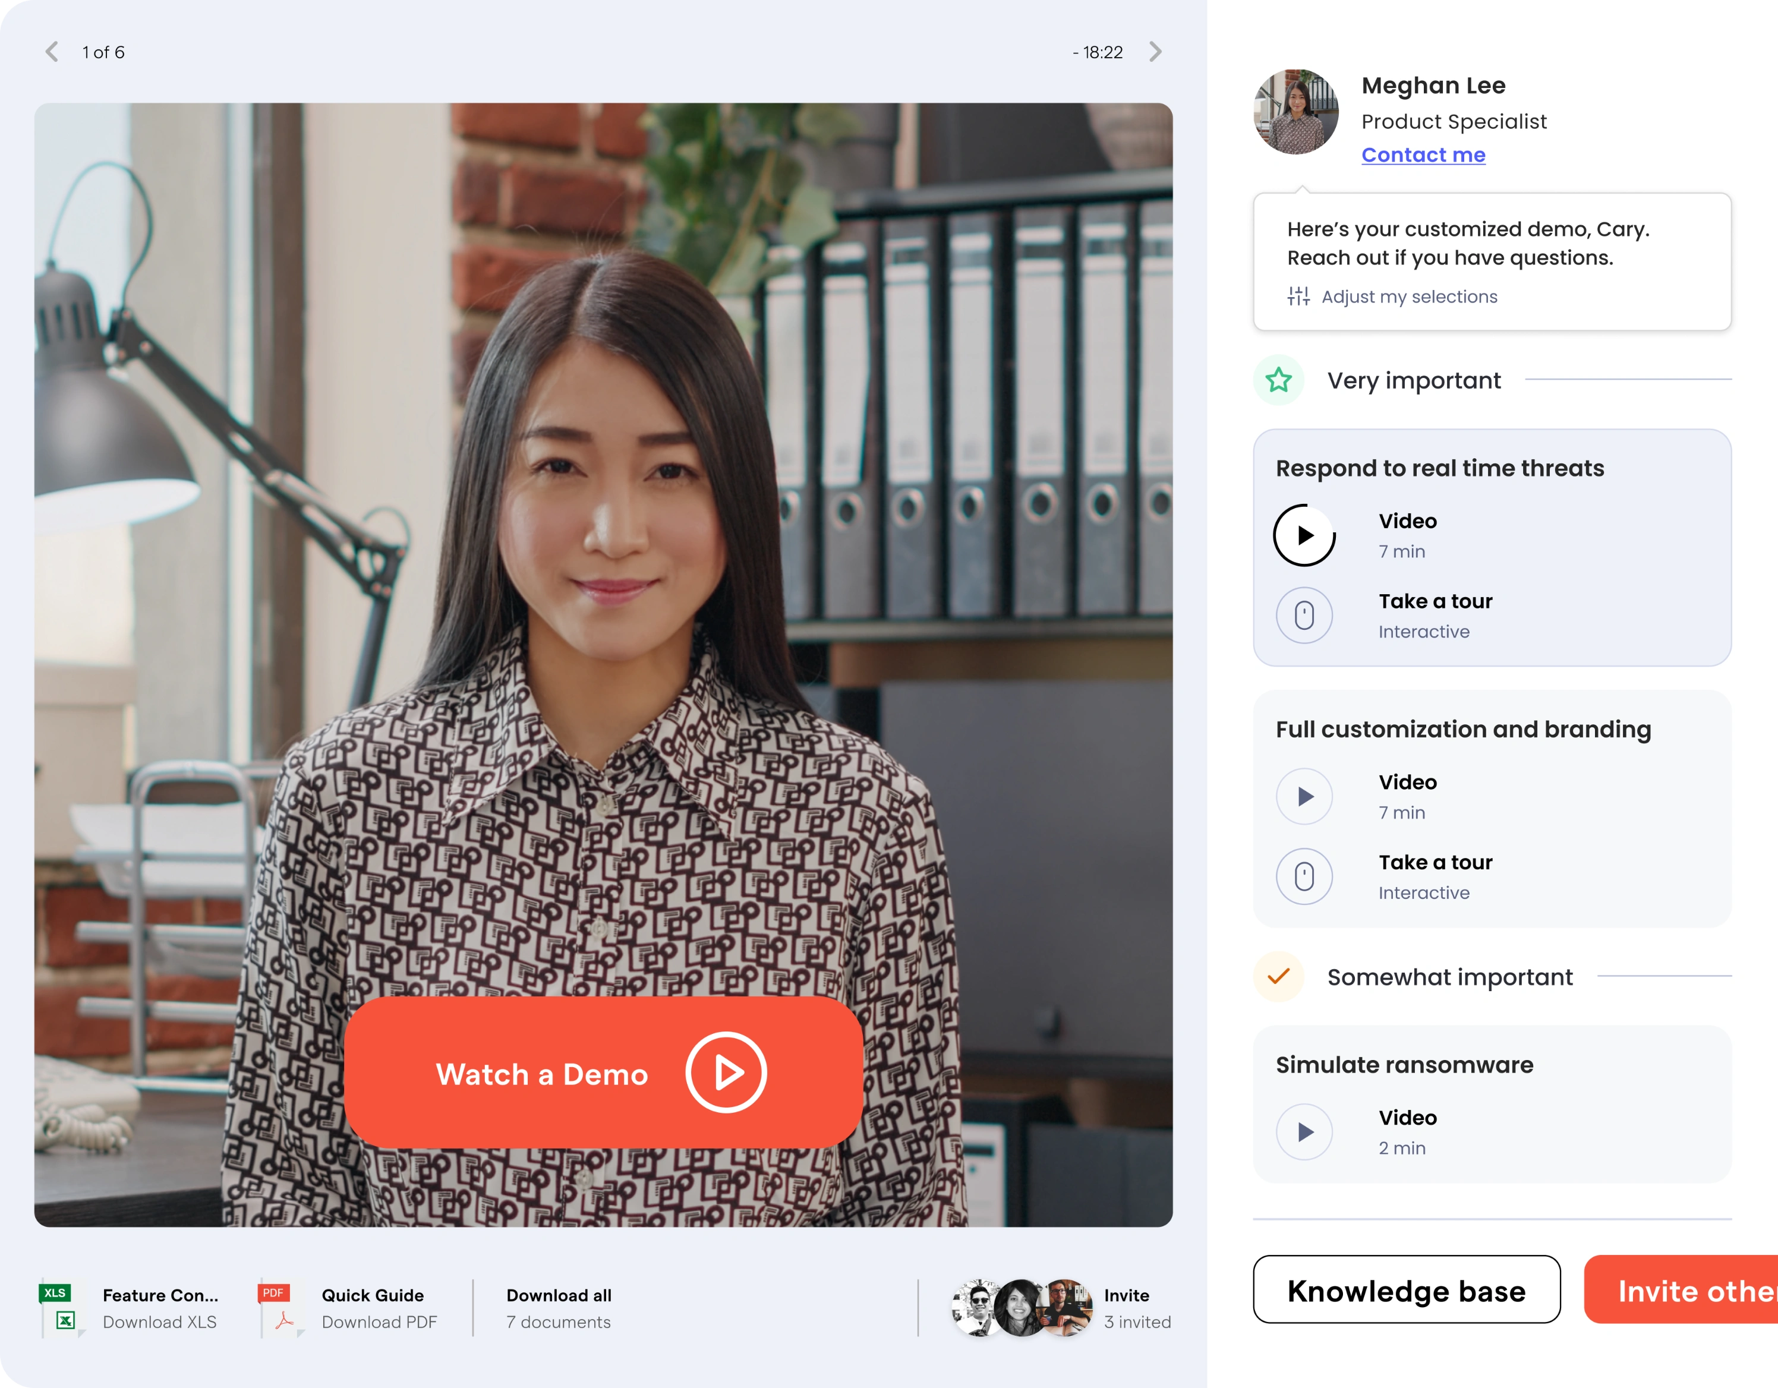Open the Knowledge base button

point(1406,1289)
